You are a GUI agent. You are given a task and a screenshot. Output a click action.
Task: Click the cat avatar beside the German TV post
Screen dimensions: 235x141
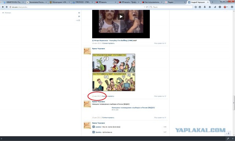tap(87, 104)
